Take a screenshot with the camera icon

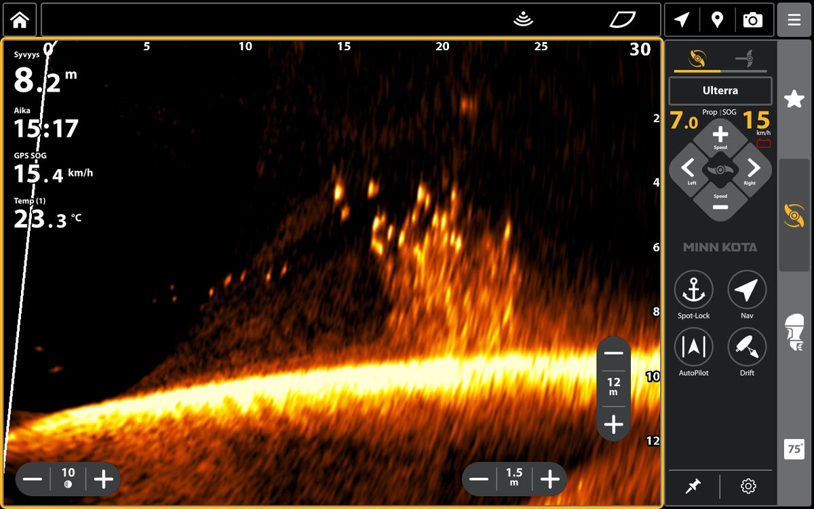[x=753, y=20]
